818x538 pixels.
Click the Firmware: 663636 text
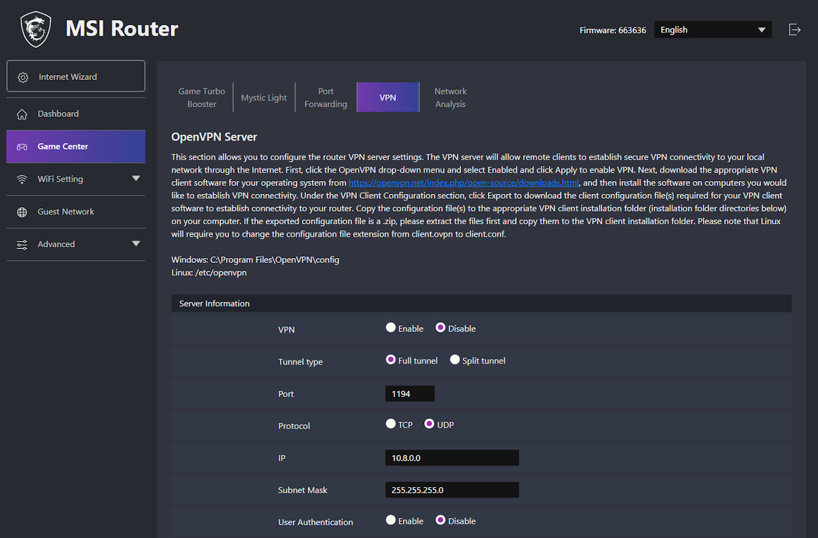[x=613, y=30]
